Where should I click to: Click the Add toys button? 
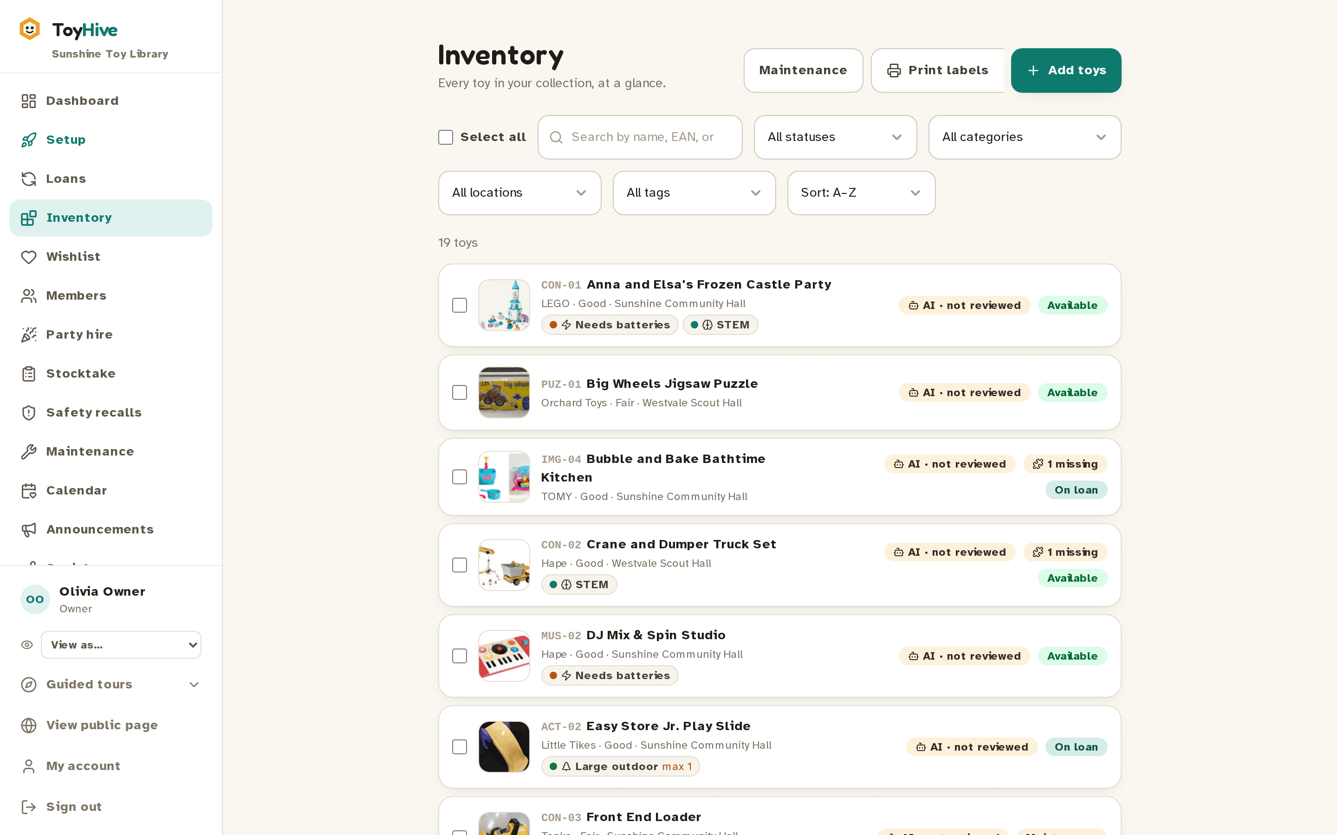1066,71
